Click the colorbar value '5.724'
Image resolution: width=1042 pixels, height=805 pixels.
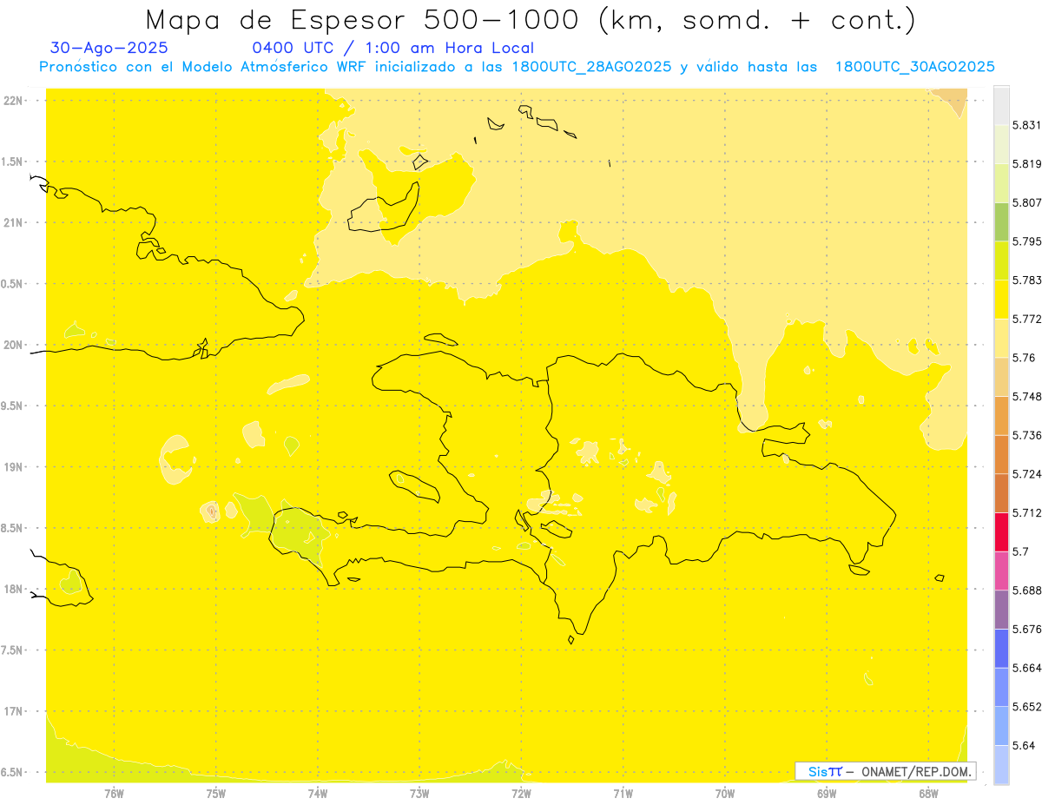click(1026, 474)
